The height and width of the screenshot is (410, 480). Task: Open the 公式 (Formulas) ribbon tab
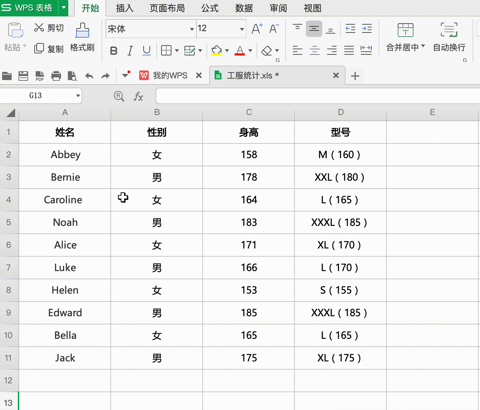[x=210, y=8]
